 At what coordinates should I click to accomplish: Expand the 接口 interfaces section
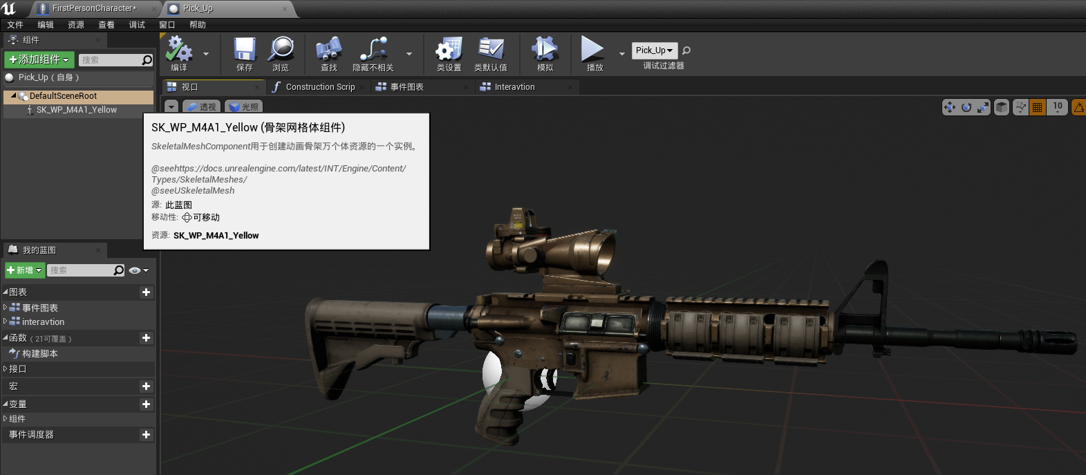tap(6, 369)
